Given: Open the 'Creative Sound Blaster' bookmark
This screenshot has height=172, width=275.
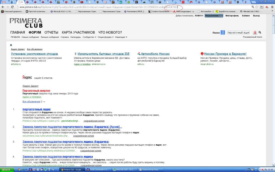Looking at the screenshot, I should point(159,11).
